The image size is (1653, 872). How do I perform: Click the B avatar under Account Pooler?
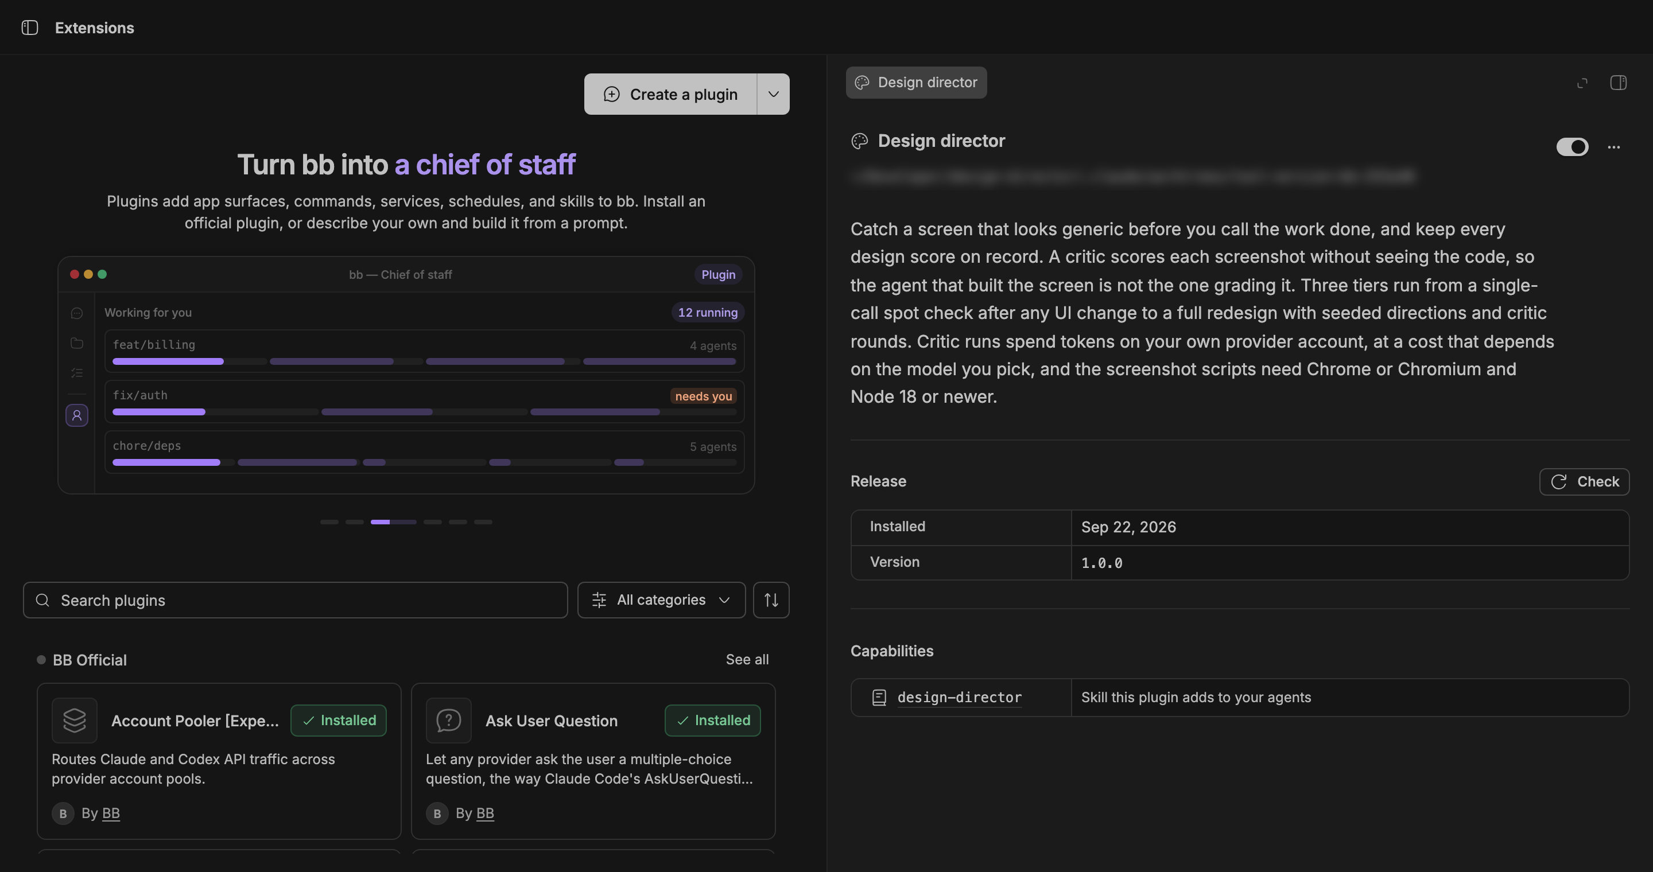click(x=63, y=813)
